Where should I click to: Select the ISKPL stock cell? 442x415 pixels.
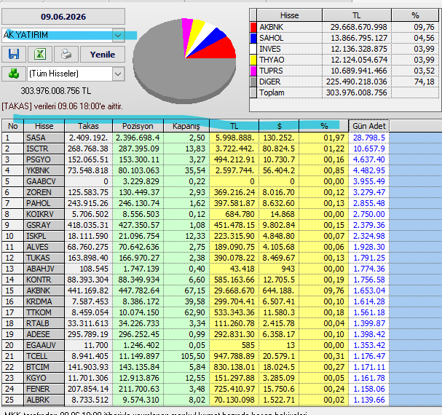pyautogui.click(x=44, y=236)
